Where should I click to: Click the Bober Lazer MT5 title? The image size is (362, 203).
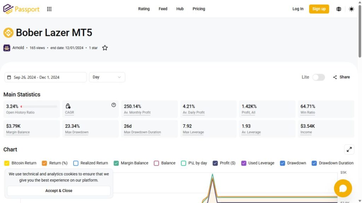pos(54,32)
